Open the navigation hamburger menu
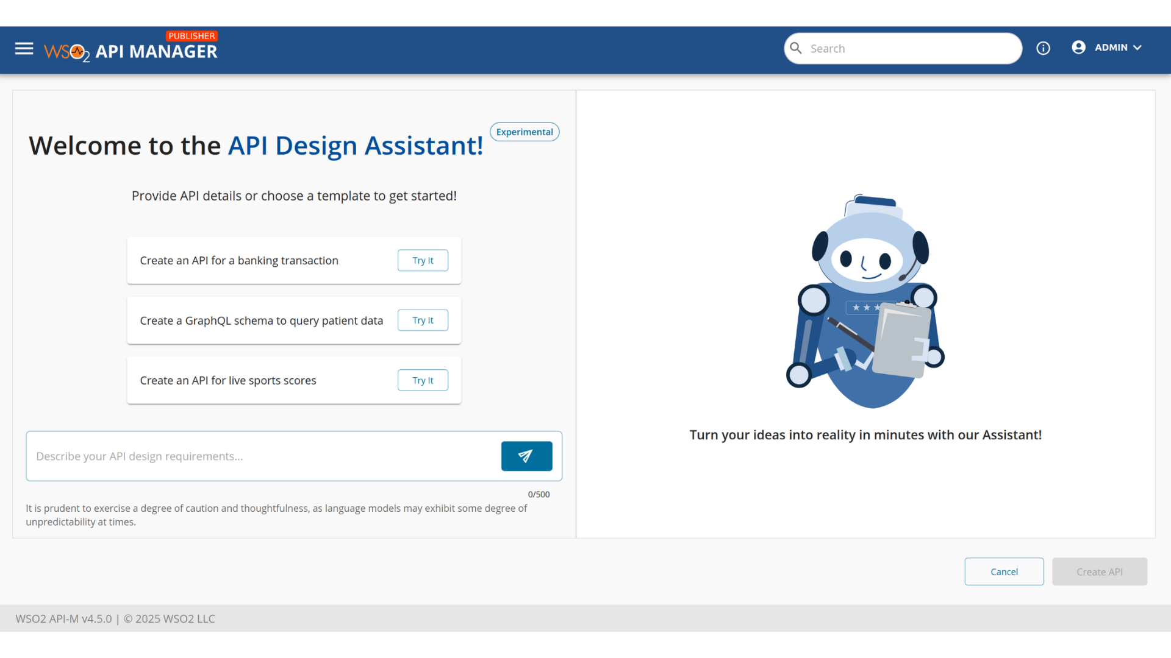This screenshot has width=1171, height=658. 24,49
